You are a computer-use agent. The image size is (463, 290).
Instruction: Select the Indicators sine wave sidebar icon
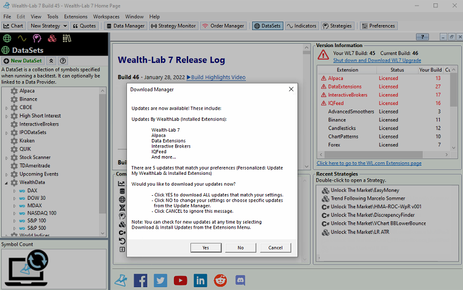(22, 39)
